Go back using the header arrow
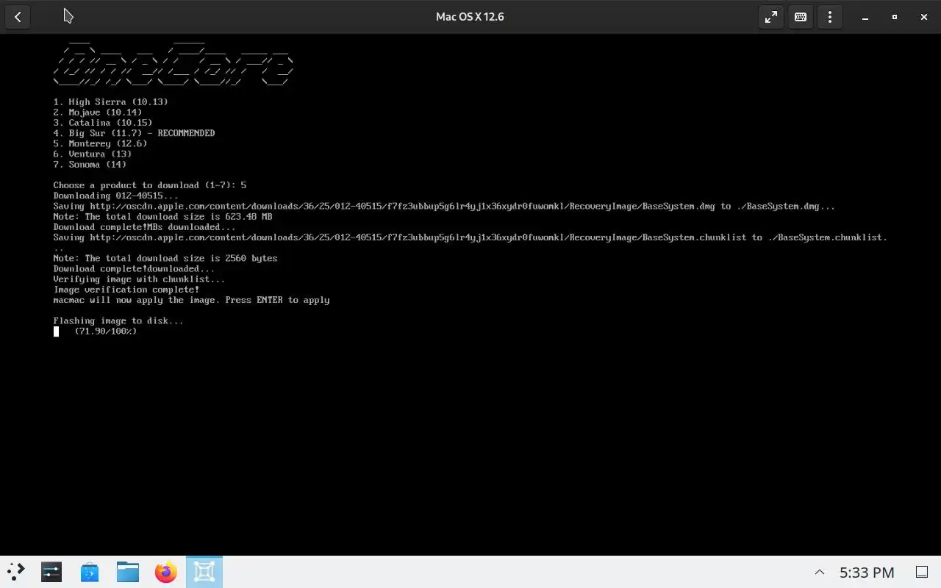Screen dimensions: 941x588 tap(18, 16)
